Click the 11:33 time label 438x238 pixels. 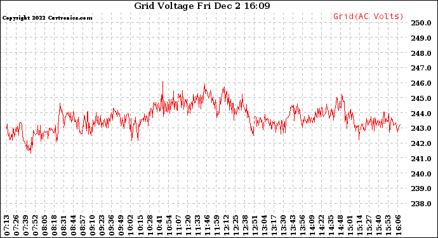tap(197, 225)
